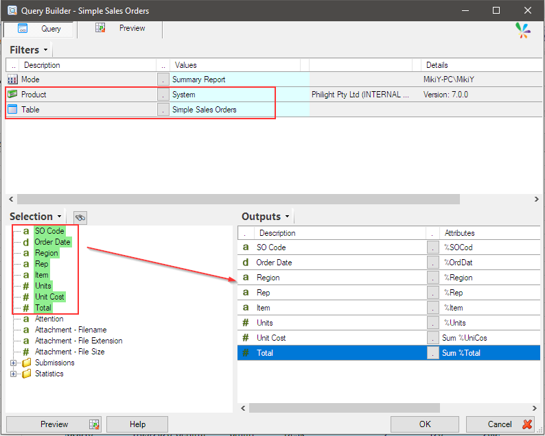Click left arrow of Outputs scrollbar
Viewport: 545px width, 436px height.
pyautogui.click(x=243, y=408)
